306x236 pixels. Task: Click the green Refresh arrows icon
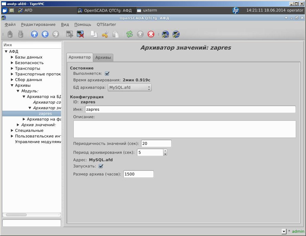(x=129, y=34)
